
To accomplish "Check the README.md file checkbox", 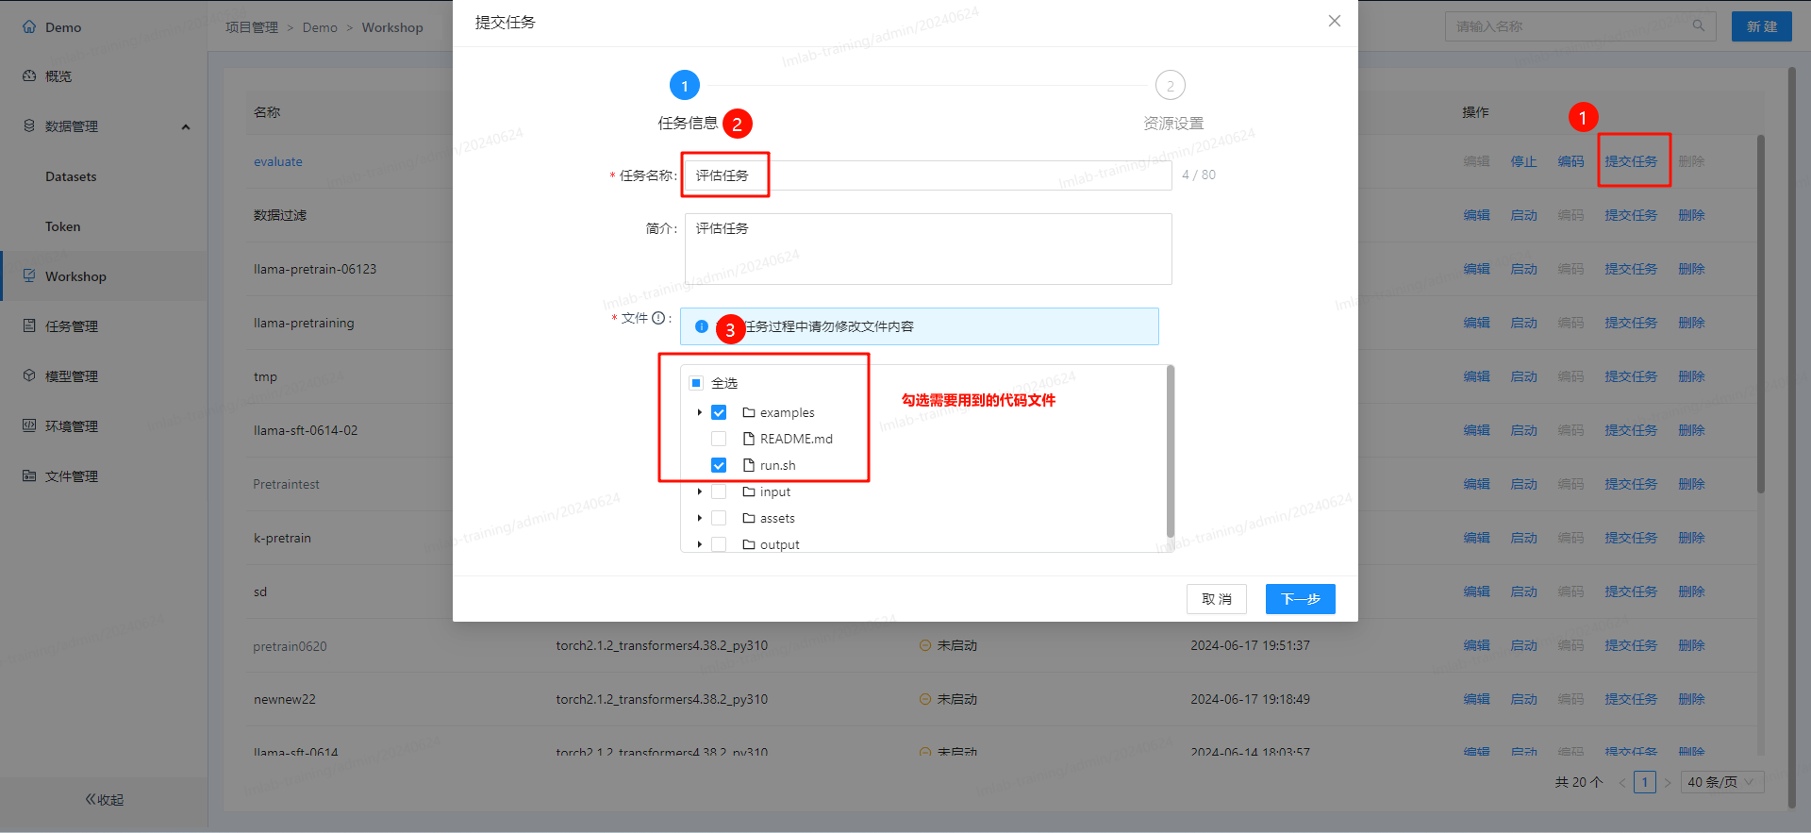I will tap(719, 439).
